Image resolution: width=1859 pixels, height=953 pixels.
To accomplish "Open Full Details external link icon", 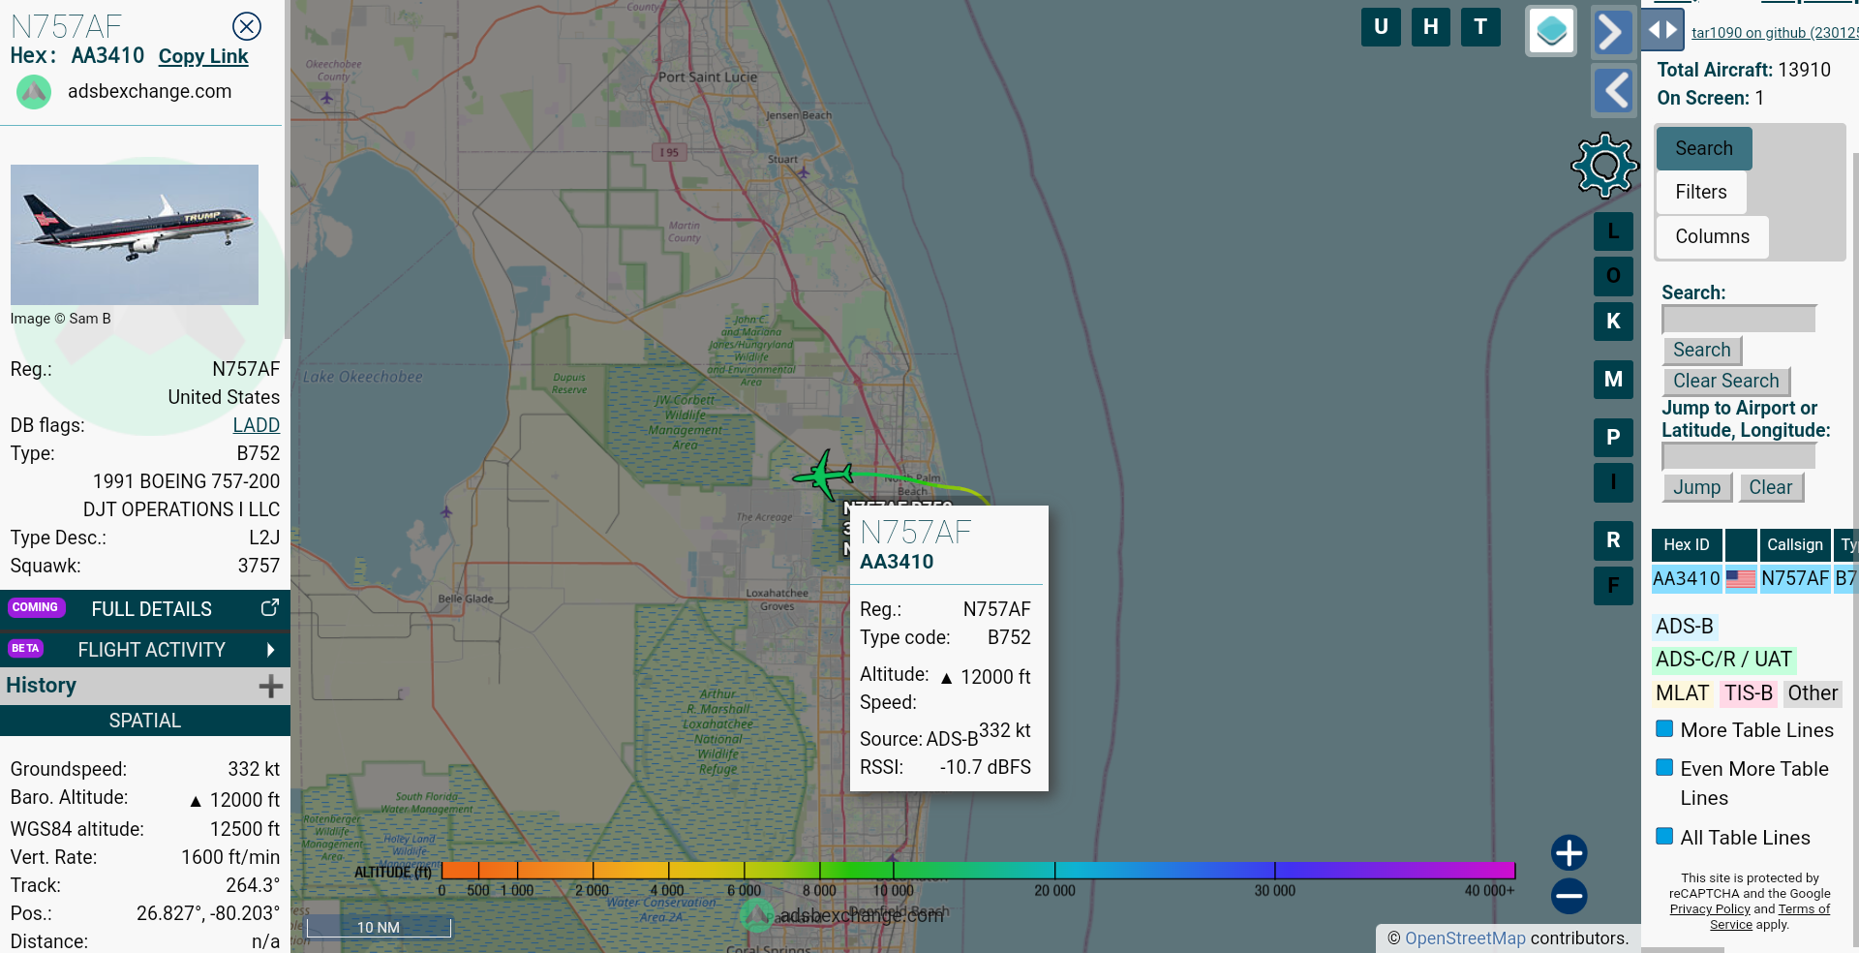I will [270, 607].
